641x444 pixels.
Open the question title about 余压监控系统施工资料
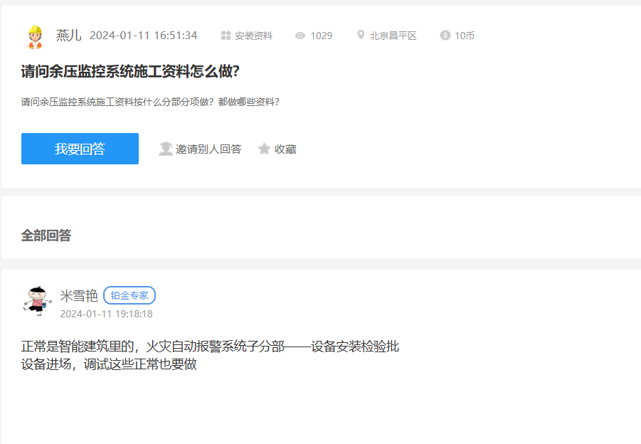tap(130, 71)
